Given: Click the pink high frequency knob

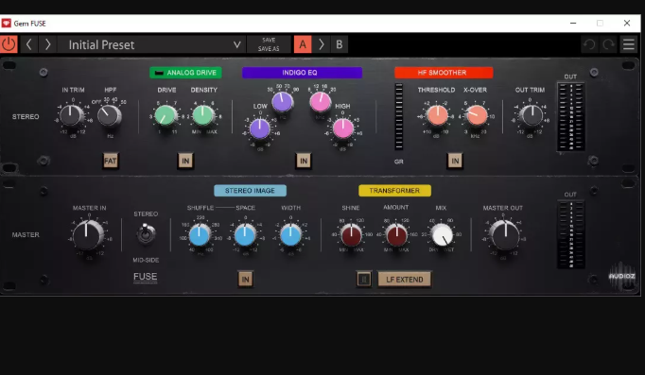Looking at the screenshot, I should click(x=321, y=102).
